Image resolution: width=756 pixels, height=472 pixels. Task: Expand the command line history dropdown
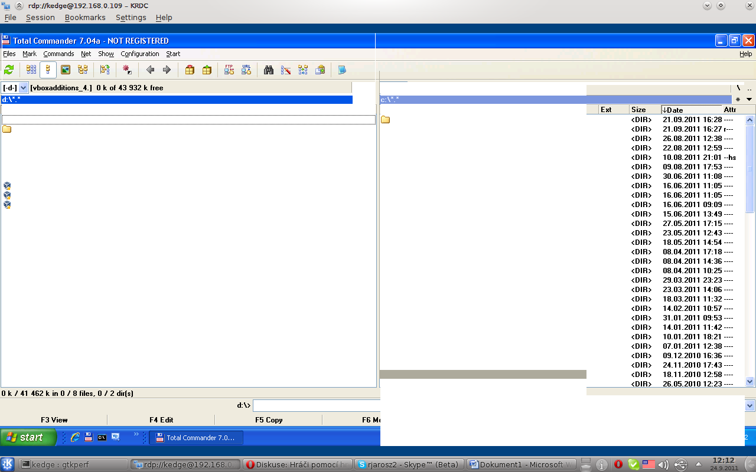point(750,406)
